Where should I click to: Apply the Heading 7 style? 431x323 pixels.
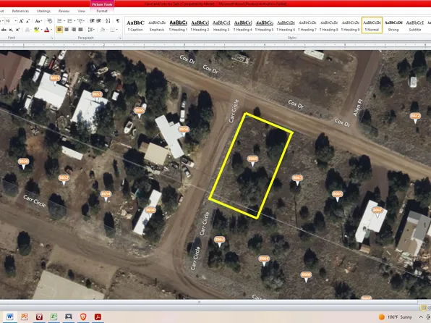(x=307, y=25)
